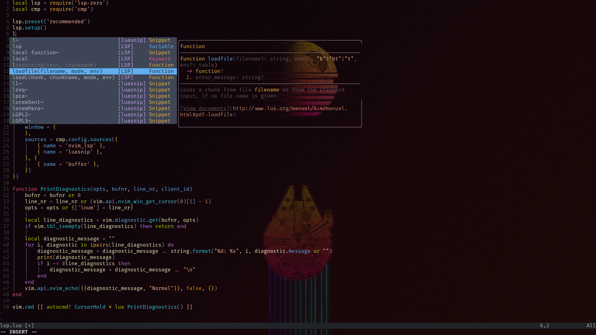The width and height of the screenshot is (596, 335).
Task: Click the INSERT mode indicator
Action: pyautogui.click(x=18, y=332)
